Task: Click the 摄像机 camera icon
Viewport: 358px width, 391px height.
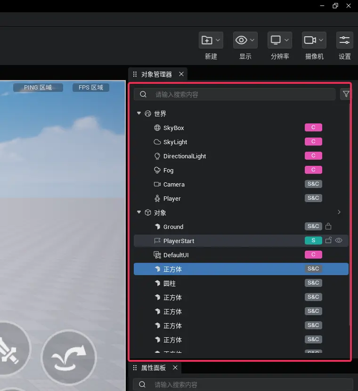Action: click(310, 40)
